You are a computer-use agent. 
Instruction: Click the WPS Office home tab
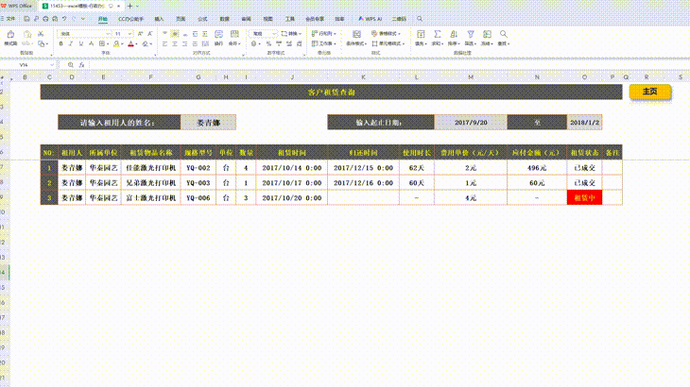pyautogui.click(x=16, y=7)
